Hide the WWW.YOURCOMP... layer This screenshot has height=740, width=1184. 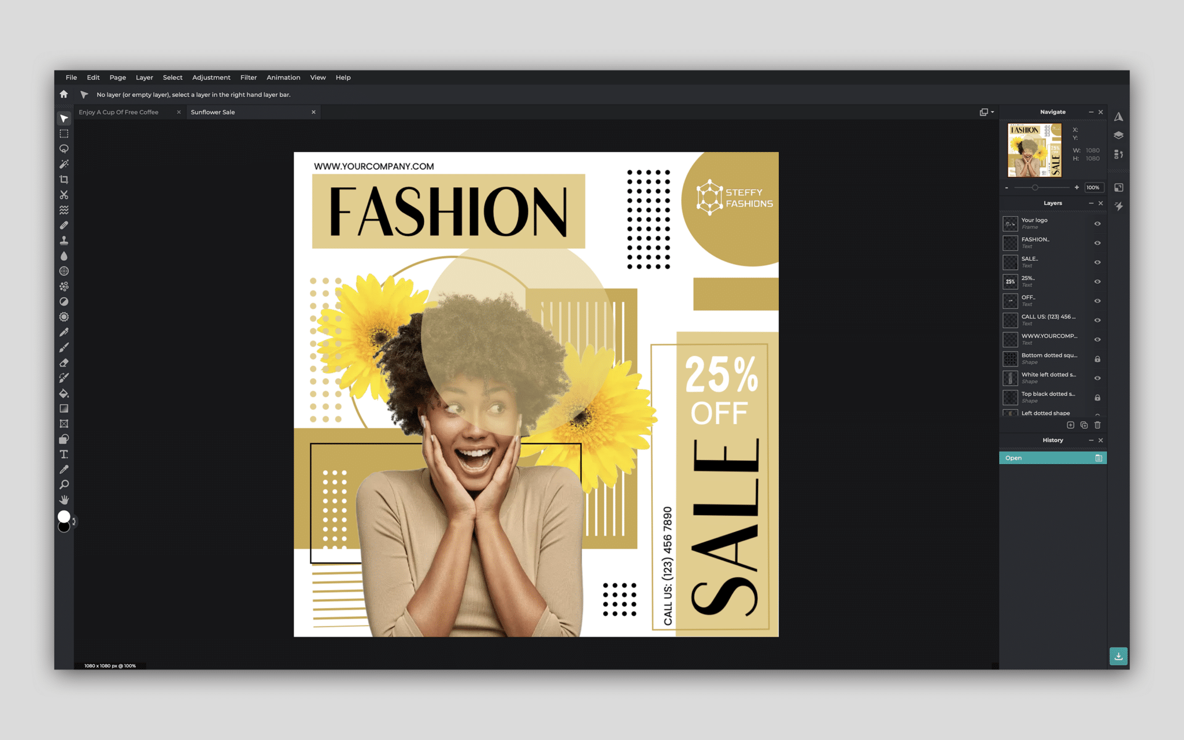click(x=1097, y=339)
